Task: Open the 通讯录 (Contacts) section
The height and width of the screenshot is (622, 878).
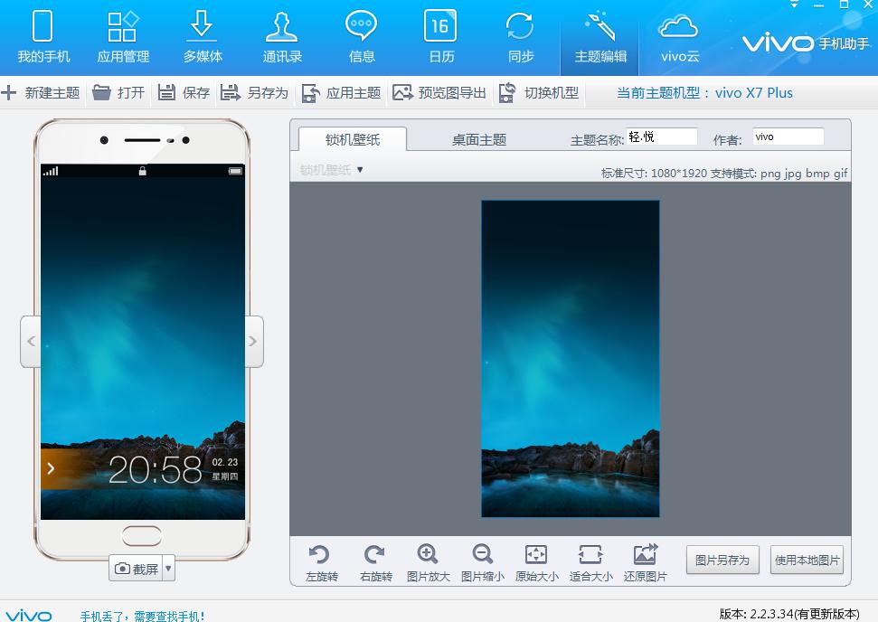Action: click(x=281, y=35)
